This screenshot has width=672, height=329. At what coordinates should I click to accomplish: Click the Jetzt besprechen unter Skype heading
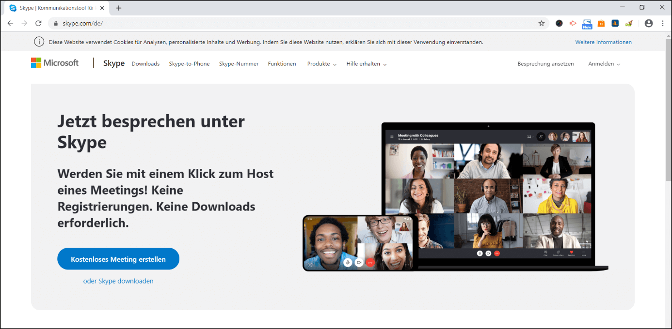tap(151, 132)
